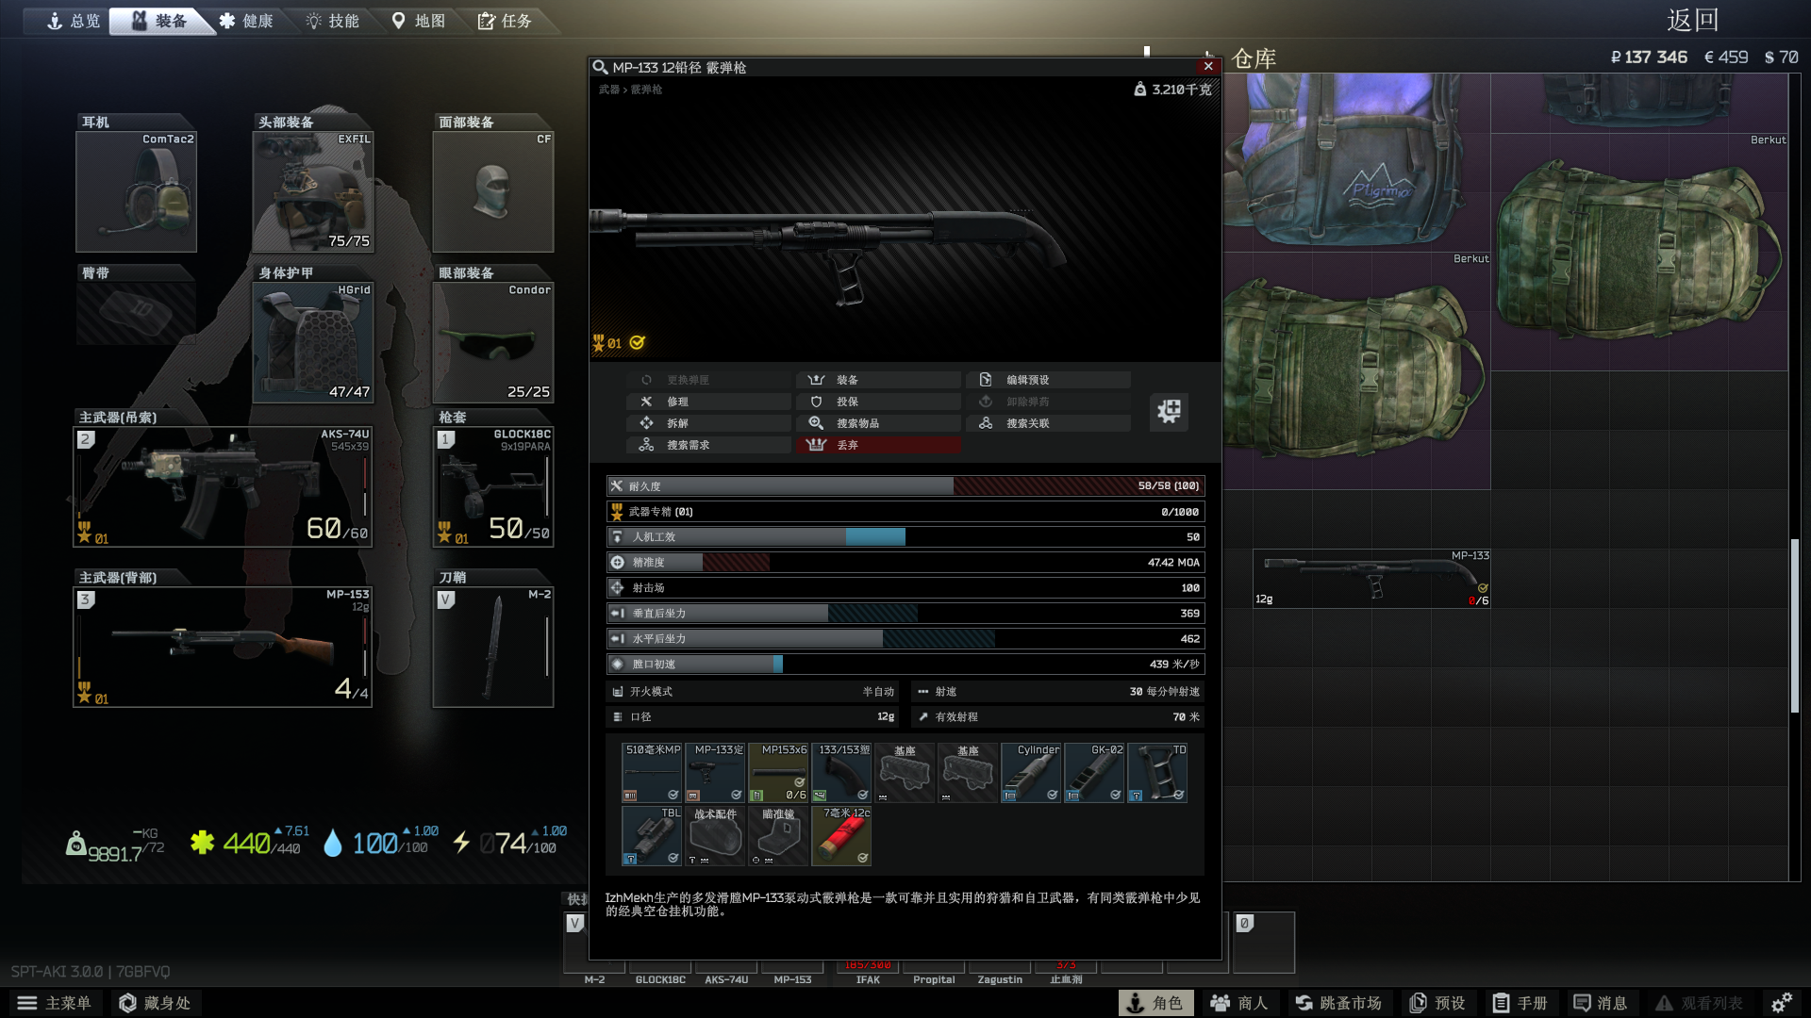Viewport: 1811px width, 1018px height.
Task: Select the MP-133定 pump handguard attachment
Action: (715, 772)
